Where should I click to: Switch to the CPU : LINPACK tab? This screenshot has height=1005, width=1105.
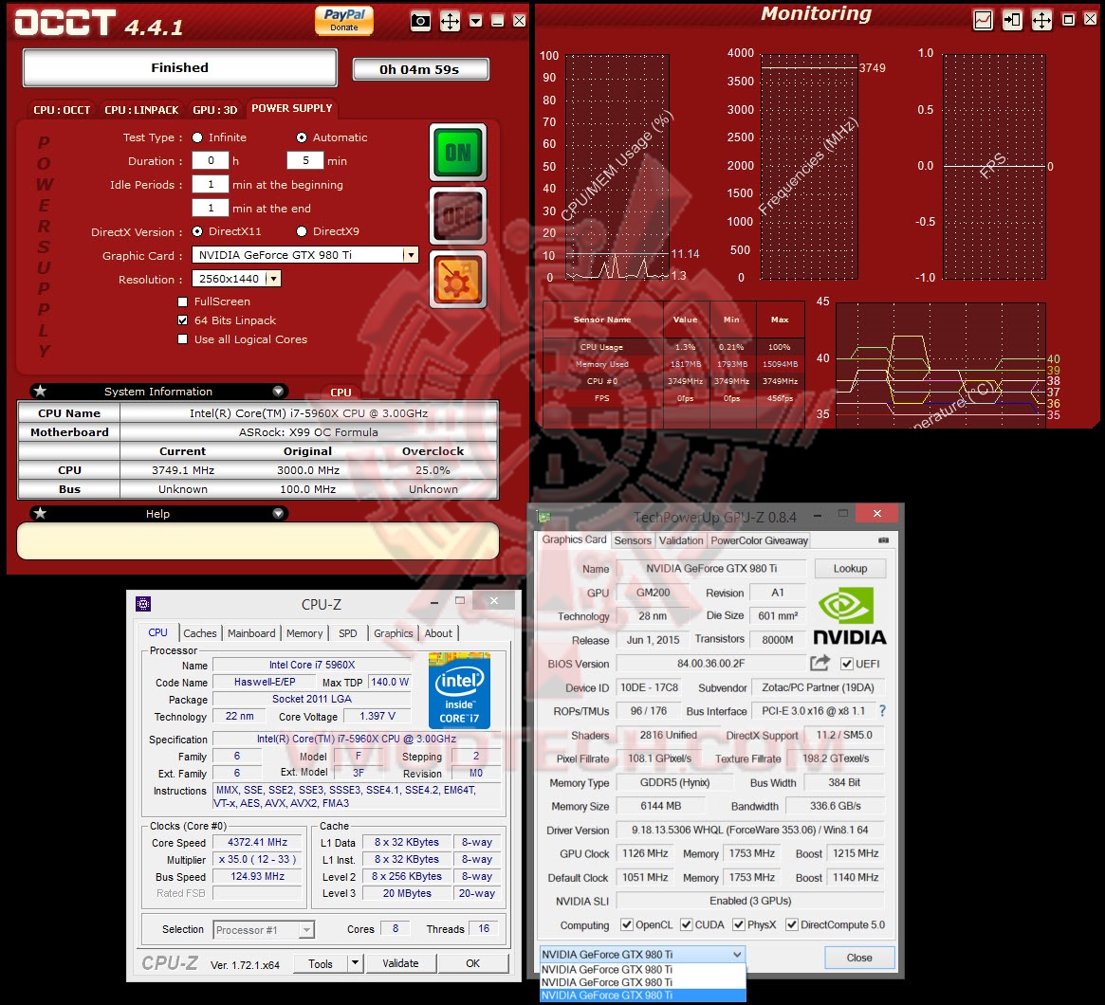point(141,110)
